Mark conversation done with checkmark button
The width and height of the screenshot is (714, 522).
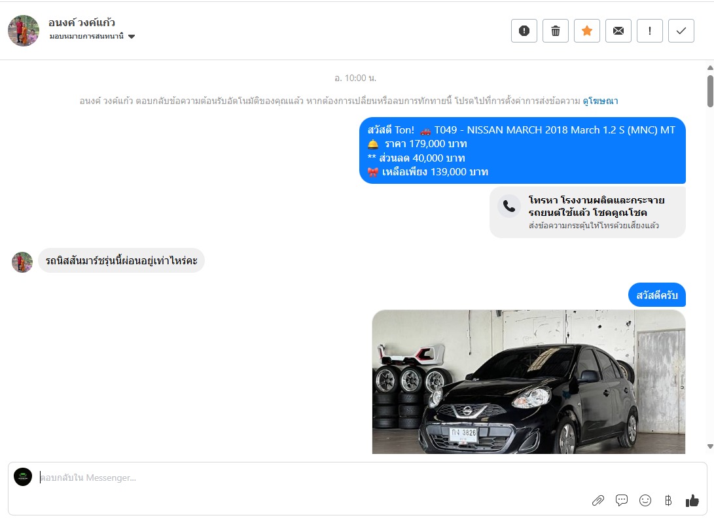(681, 31)
